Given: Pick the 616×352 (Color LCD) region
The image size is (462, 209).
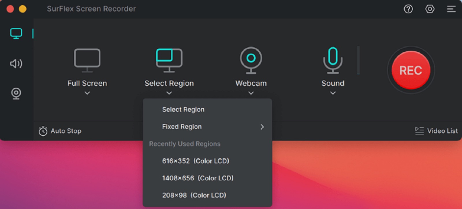Looking at the screenshot, I should pyautogui.click(x=207, y=161).
